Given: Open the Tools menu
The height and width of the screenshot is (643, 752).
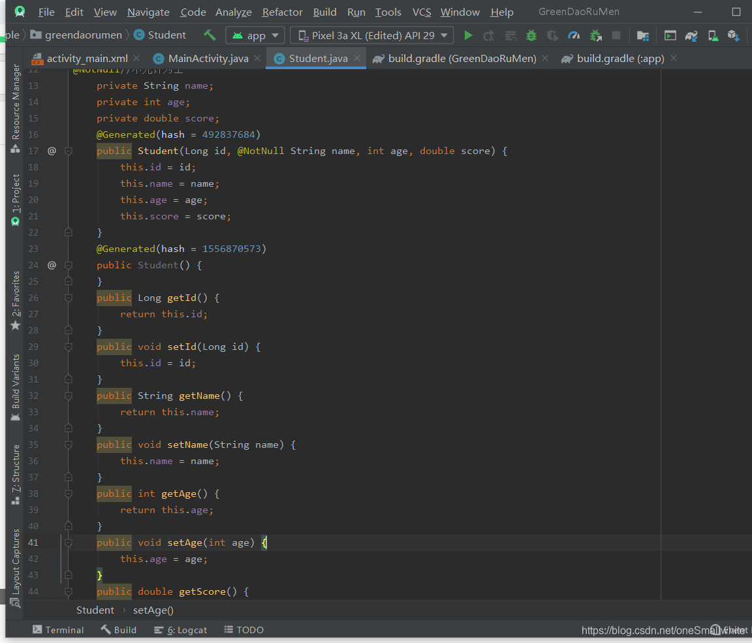Looking at the screenshot, I should [388, 12].
